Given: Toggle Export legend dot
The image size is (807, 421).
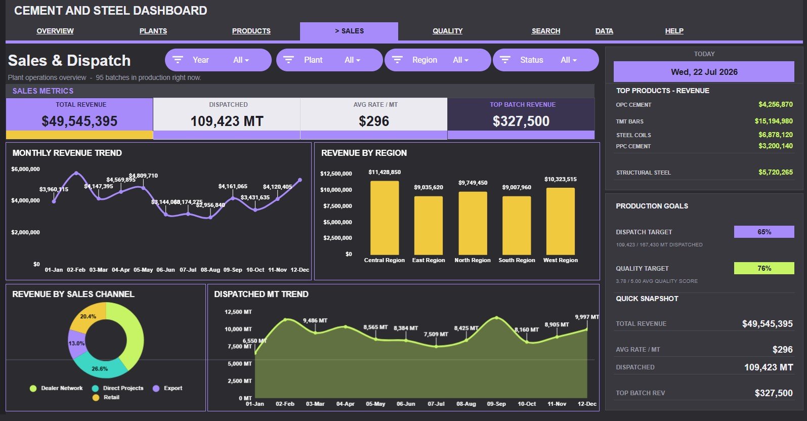Looking at the screenshot, I should tap(156, 388).
